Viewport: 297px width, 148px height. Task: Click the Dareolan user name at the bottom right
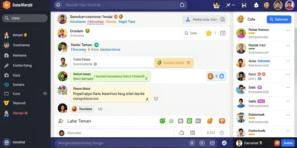pos(251,143)
